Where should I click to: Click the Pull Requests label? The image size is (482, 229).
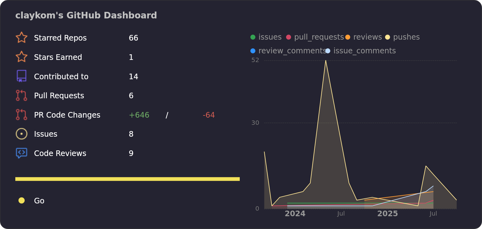tap(59, 96)
